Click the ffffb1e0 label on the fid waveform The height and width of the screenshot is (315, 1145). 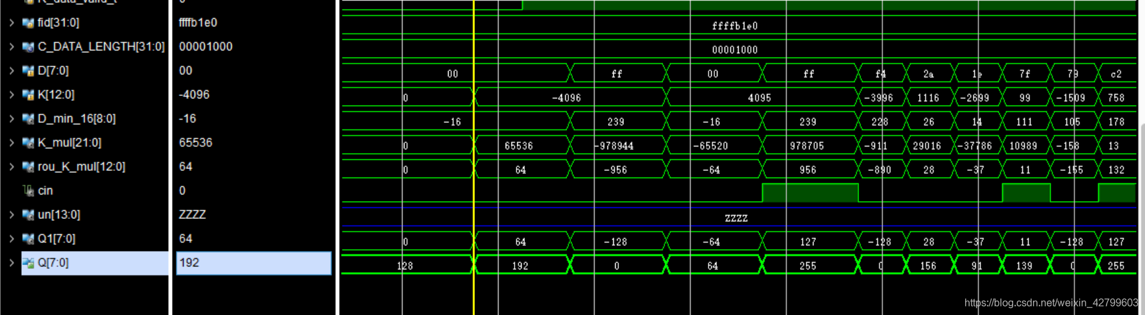pos(735,26)
